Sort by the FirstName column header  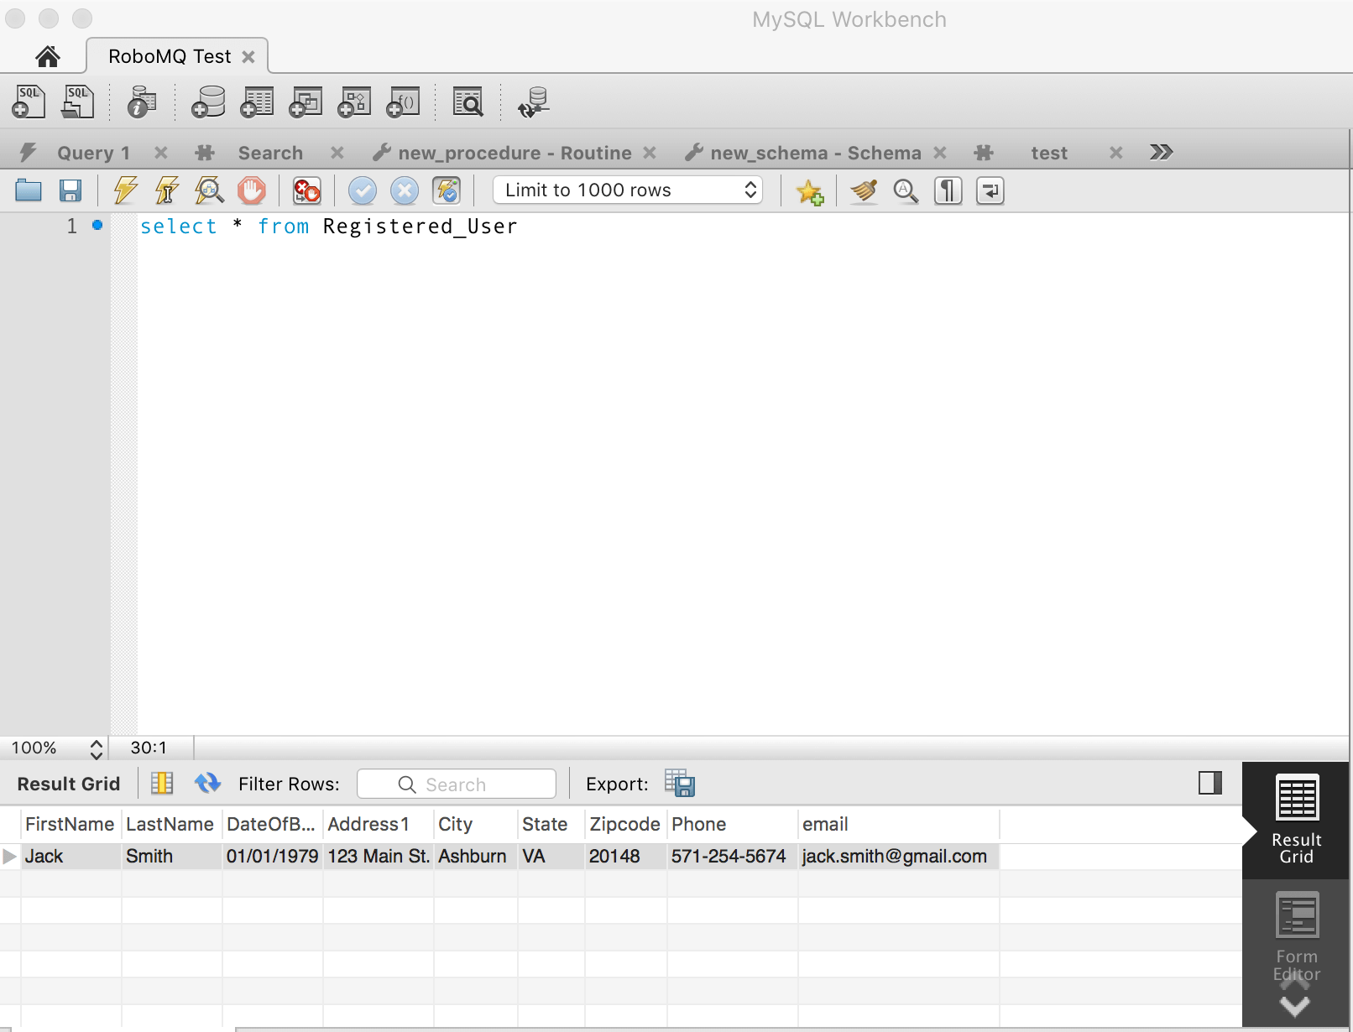(x=70, y=824)
